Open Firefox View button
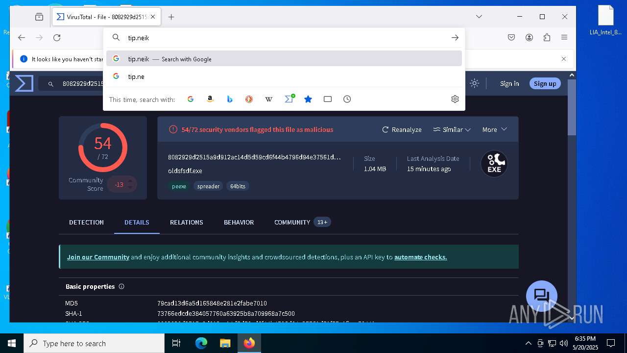 click(39, 17)
